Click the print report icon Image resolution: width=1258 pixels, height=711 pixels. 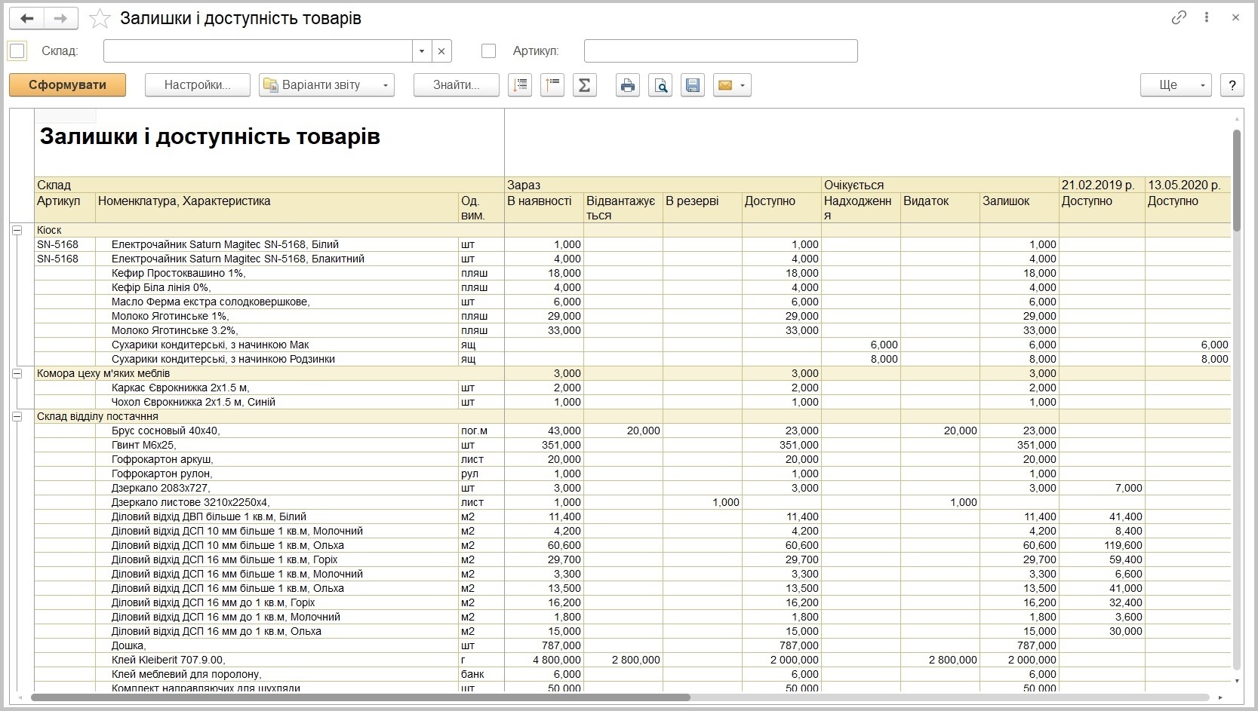pyautogui.click(x=627, y=85)
